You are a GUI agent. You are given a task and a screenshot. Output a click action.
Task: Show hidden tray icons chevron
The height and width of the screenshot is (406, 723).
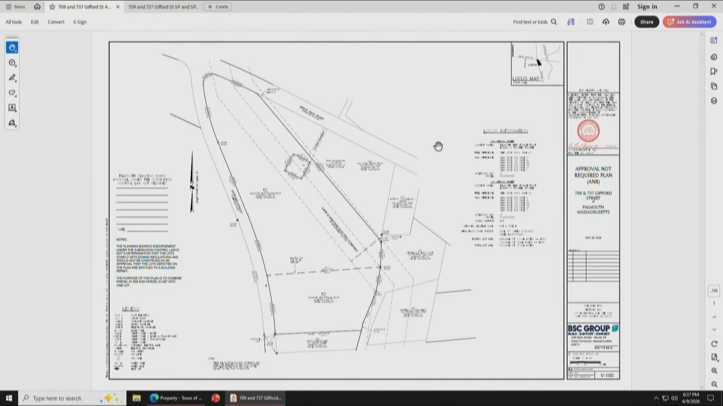(656, 398)
